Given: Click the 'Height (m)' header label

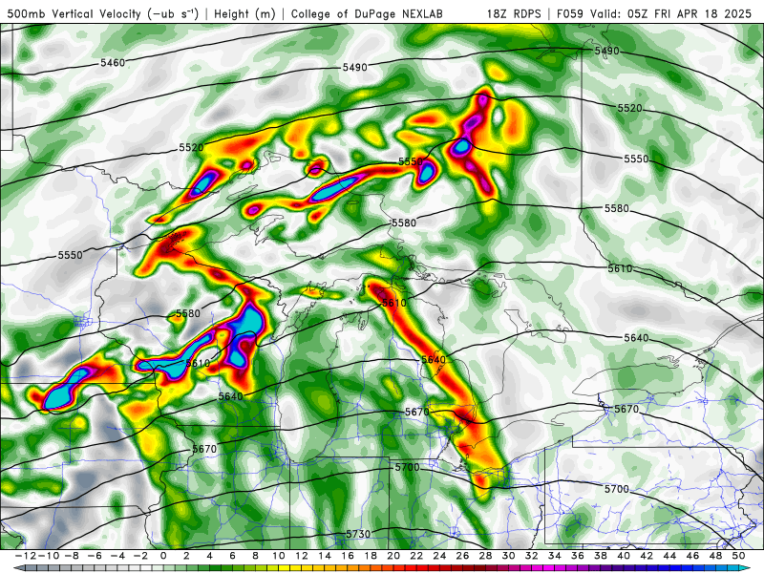Looking at the screenshot, I should pyautogui.click(x=245, y=13).
